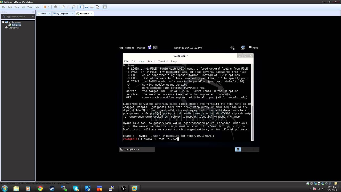This screenshot has width=341, height=192.
Task: Open Skype from the taskbar
Action: (x=76, y=189)
